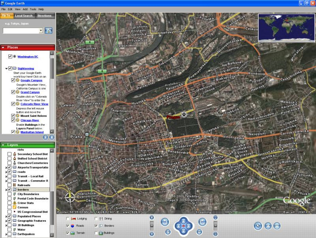316x238 pixels.
Task: Click the zoom slider handle
Action: [152, 225]
